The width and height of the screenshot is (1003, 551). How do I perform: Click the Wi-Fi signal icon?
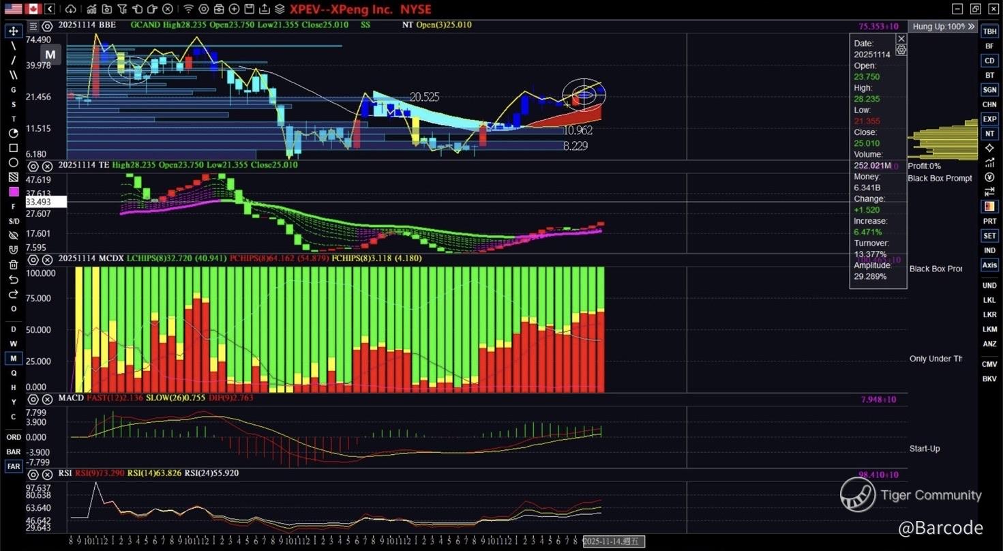[188, 9]
